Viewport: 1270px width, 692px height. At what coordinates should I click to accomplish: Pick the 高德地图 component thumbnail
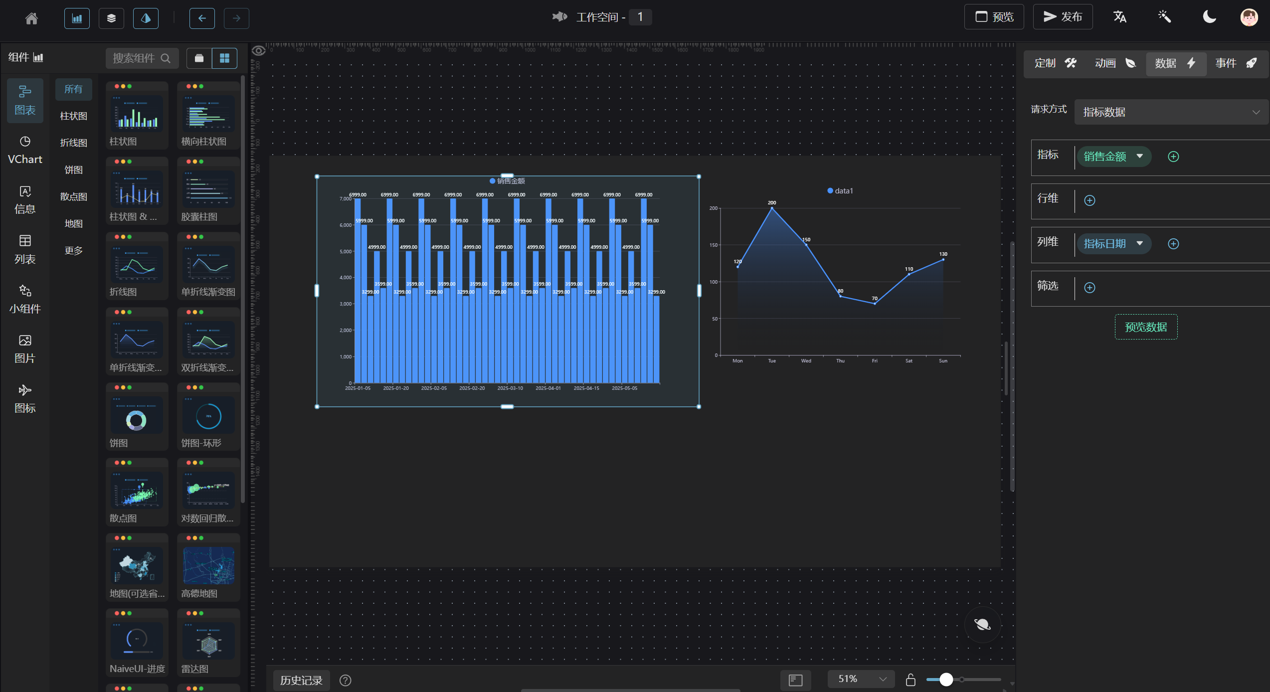[208, 567]
